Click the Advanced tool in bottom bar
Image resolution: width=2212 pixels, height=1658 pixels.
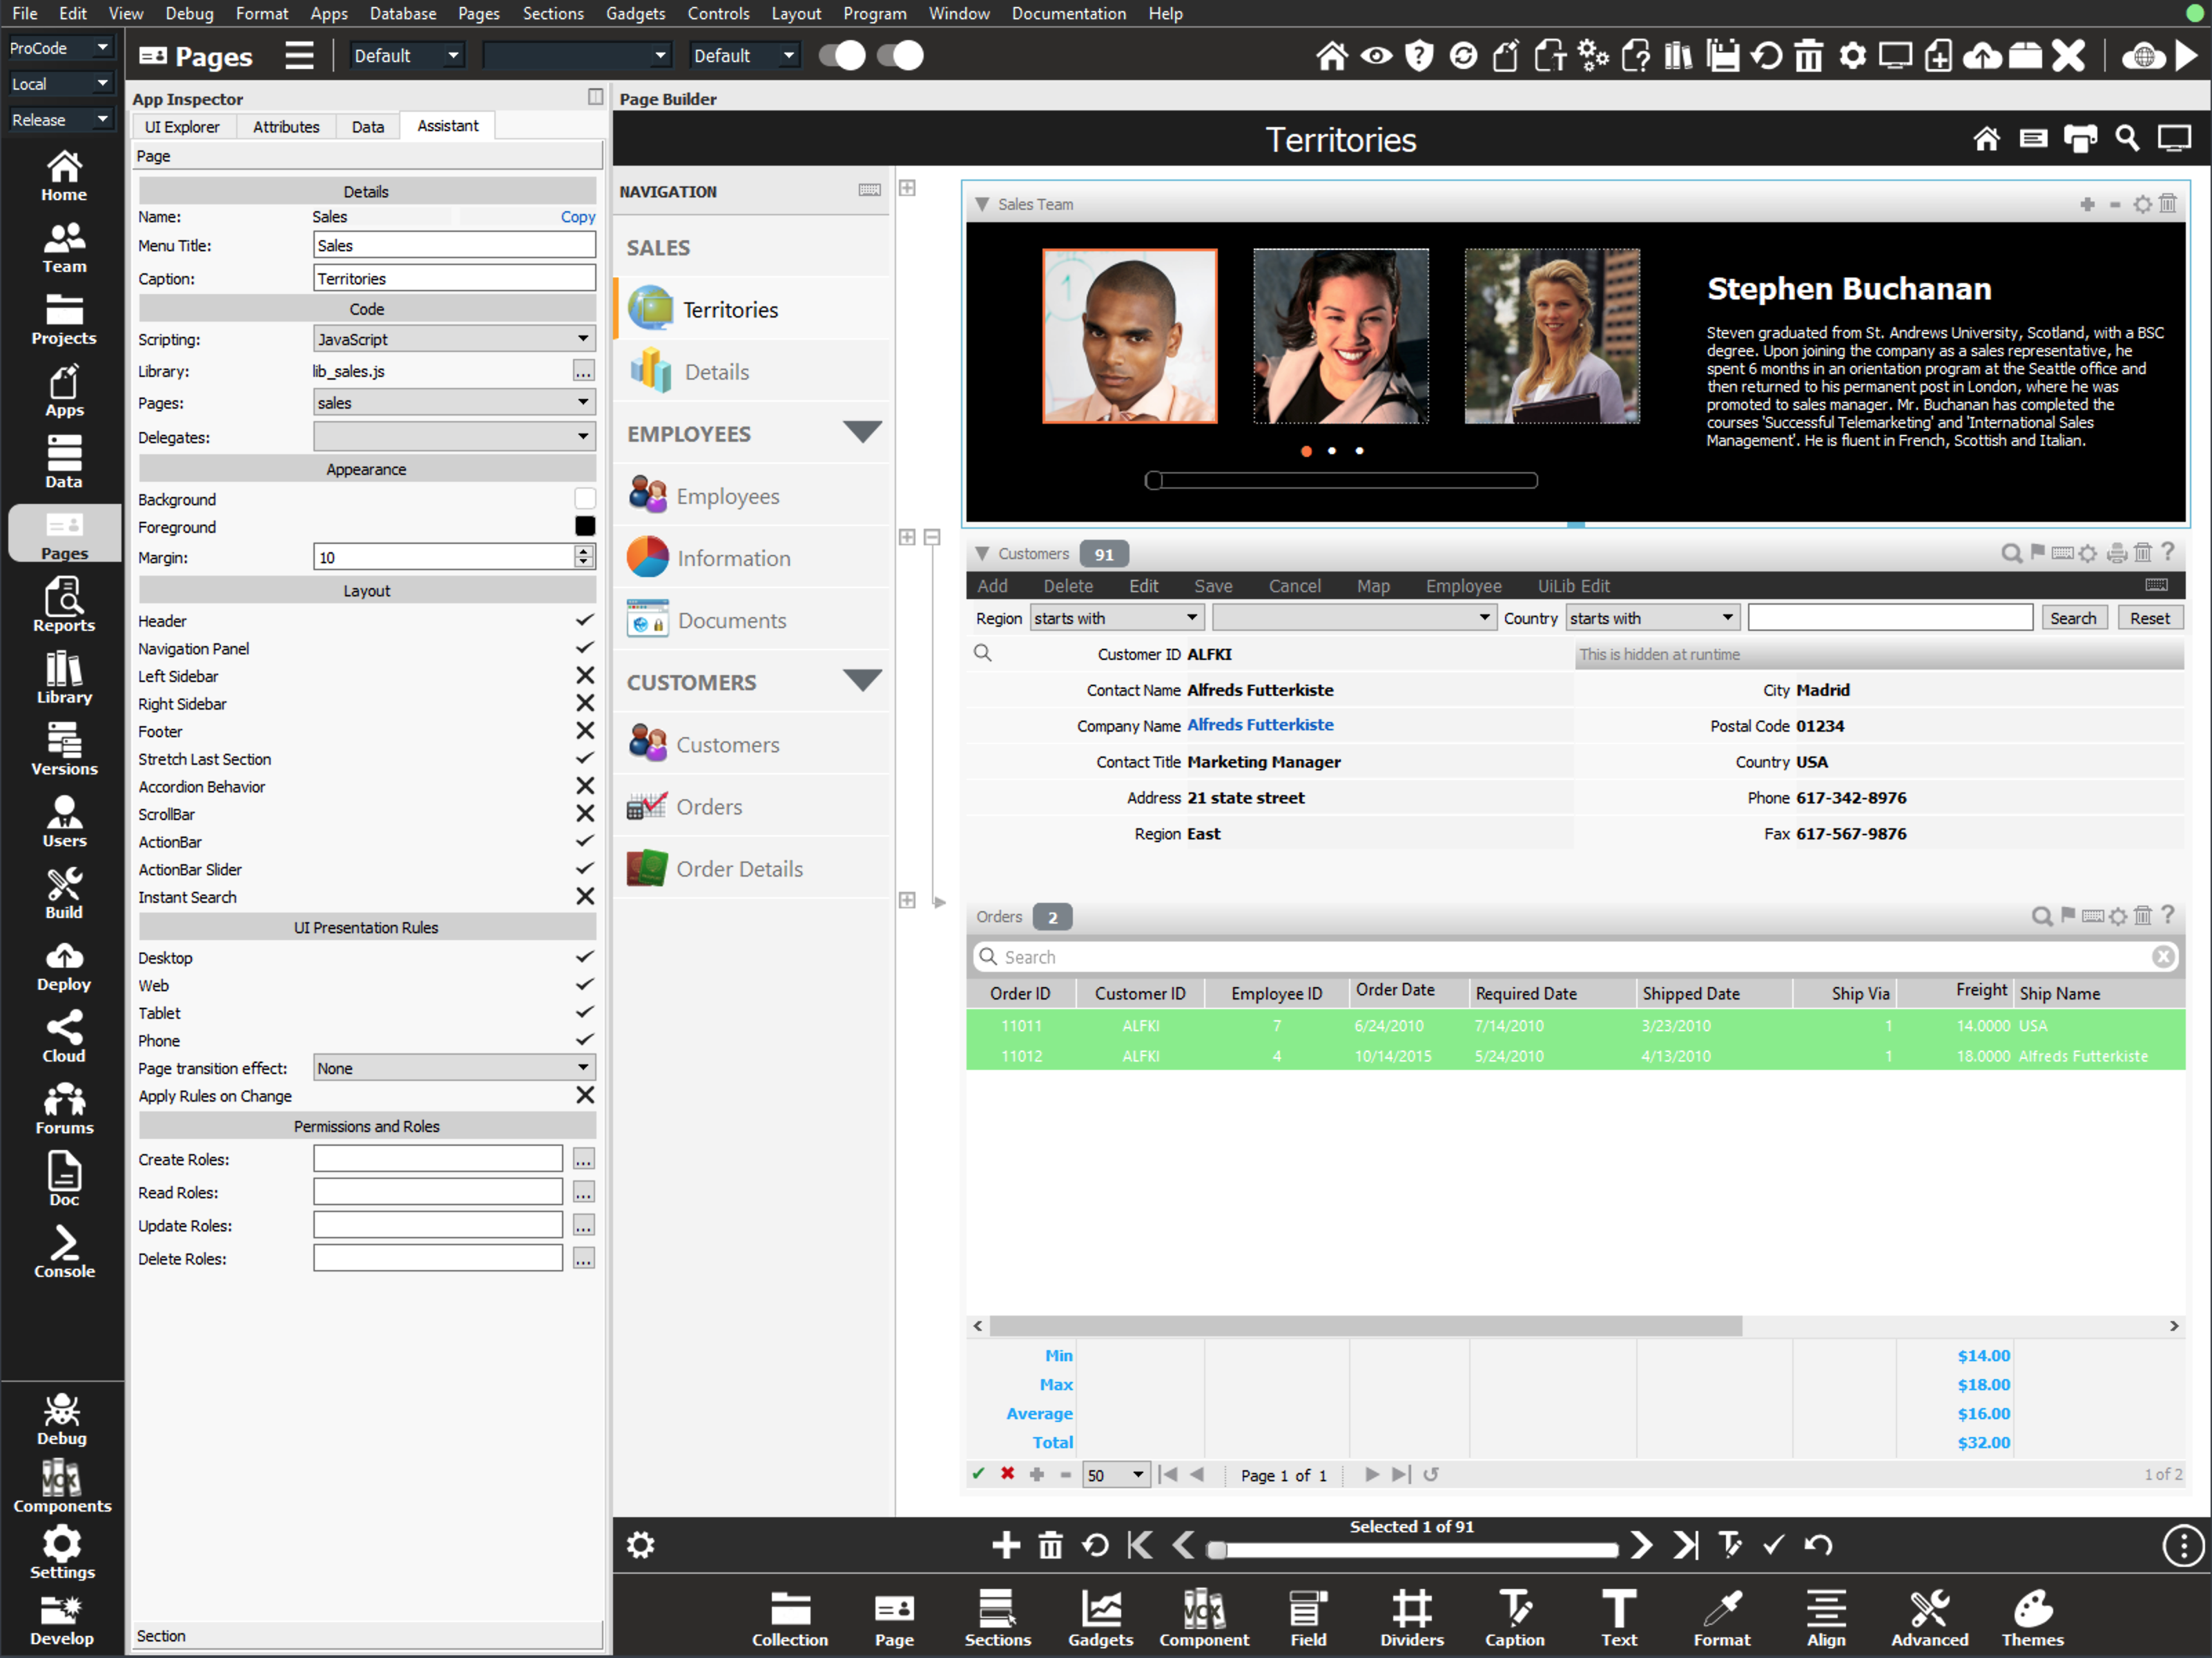pyautogui.click(x=1929, y=1618)
